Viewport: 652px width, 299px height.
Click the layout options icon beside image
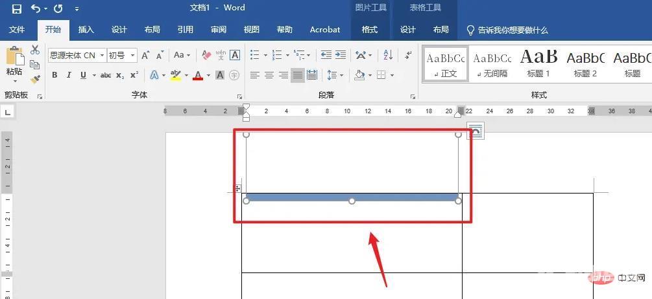click(475, 131)
